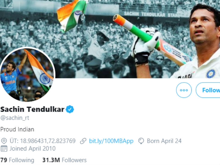Open the three-dot more options menu
The height and width of the screenshot is (165, 220).
point(184,90)
